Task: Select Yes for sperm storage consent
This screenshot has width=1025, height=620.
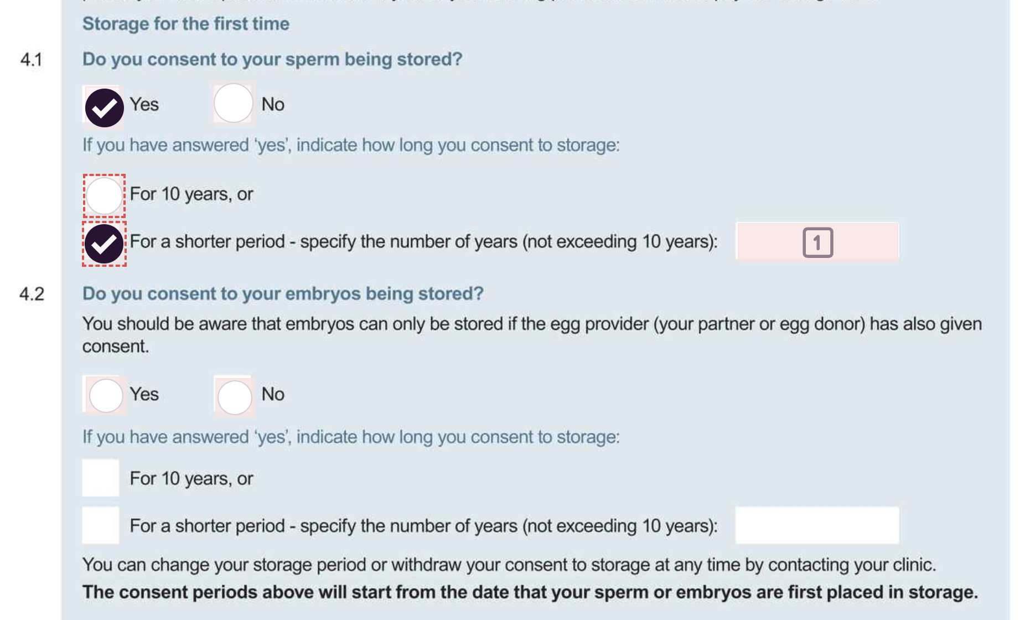Action: tap(104, 107)
